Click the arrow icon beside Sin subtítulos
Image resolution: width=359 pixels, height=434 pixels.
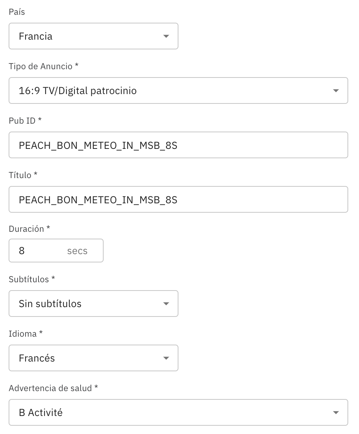click(x=166, y=304)
